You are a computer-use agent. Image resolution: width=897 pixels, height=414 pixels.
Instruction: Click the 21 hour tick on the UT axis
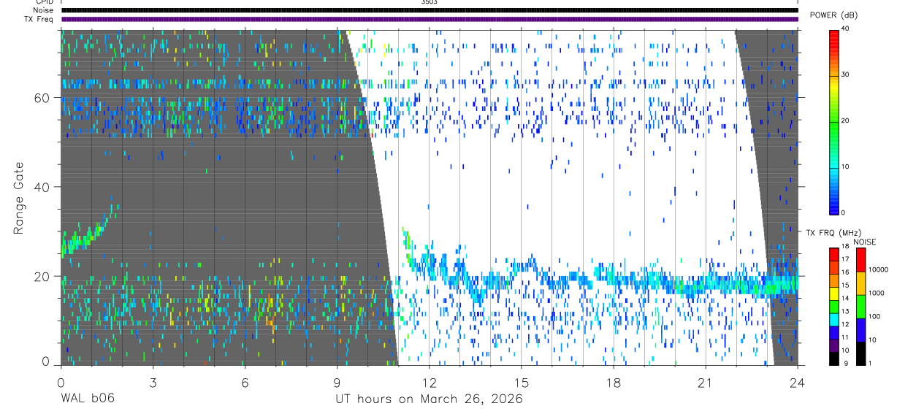pyautogui.click(x=706, y=382)
